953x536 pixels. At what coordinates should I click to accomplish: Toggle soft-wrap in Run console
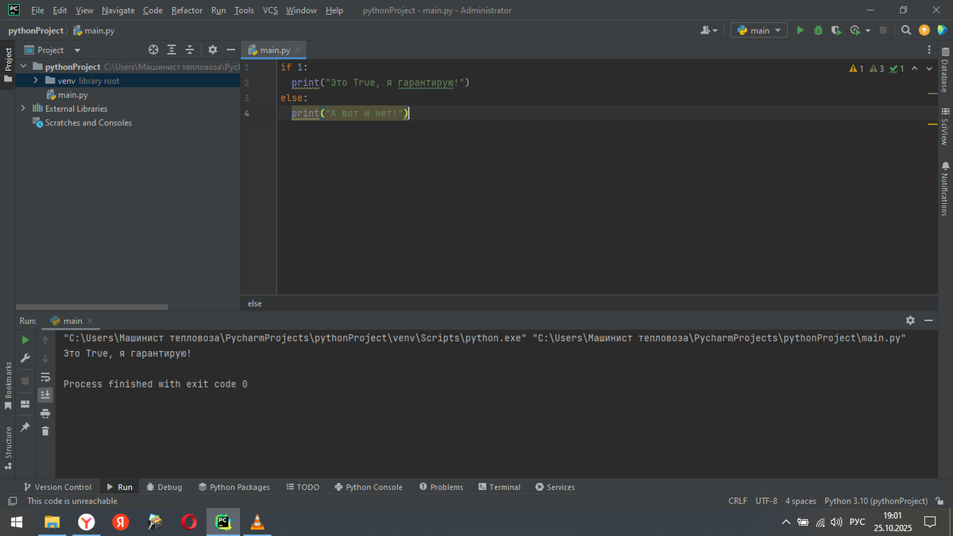click(45, 376)
